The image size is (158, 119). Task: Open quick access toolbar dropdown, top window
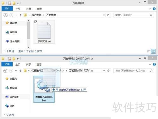(x=18, y=3)
